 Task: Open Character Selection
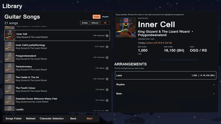[51, 119]
